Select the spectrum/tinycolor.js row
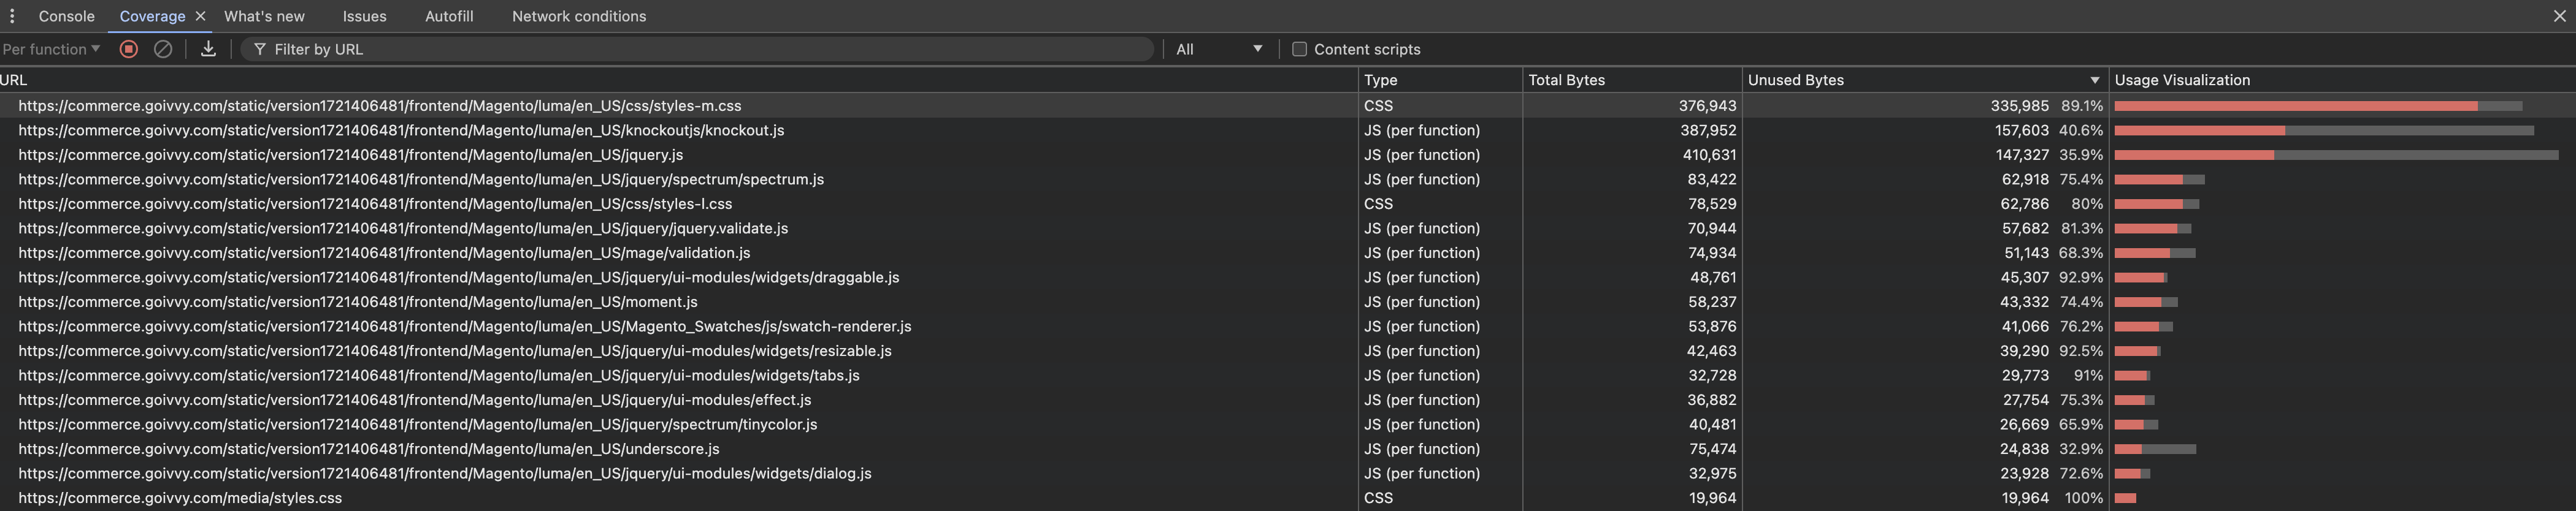Image resolution: width=2576 pixels, height=511 pixels. click(x=1288, y=424)
